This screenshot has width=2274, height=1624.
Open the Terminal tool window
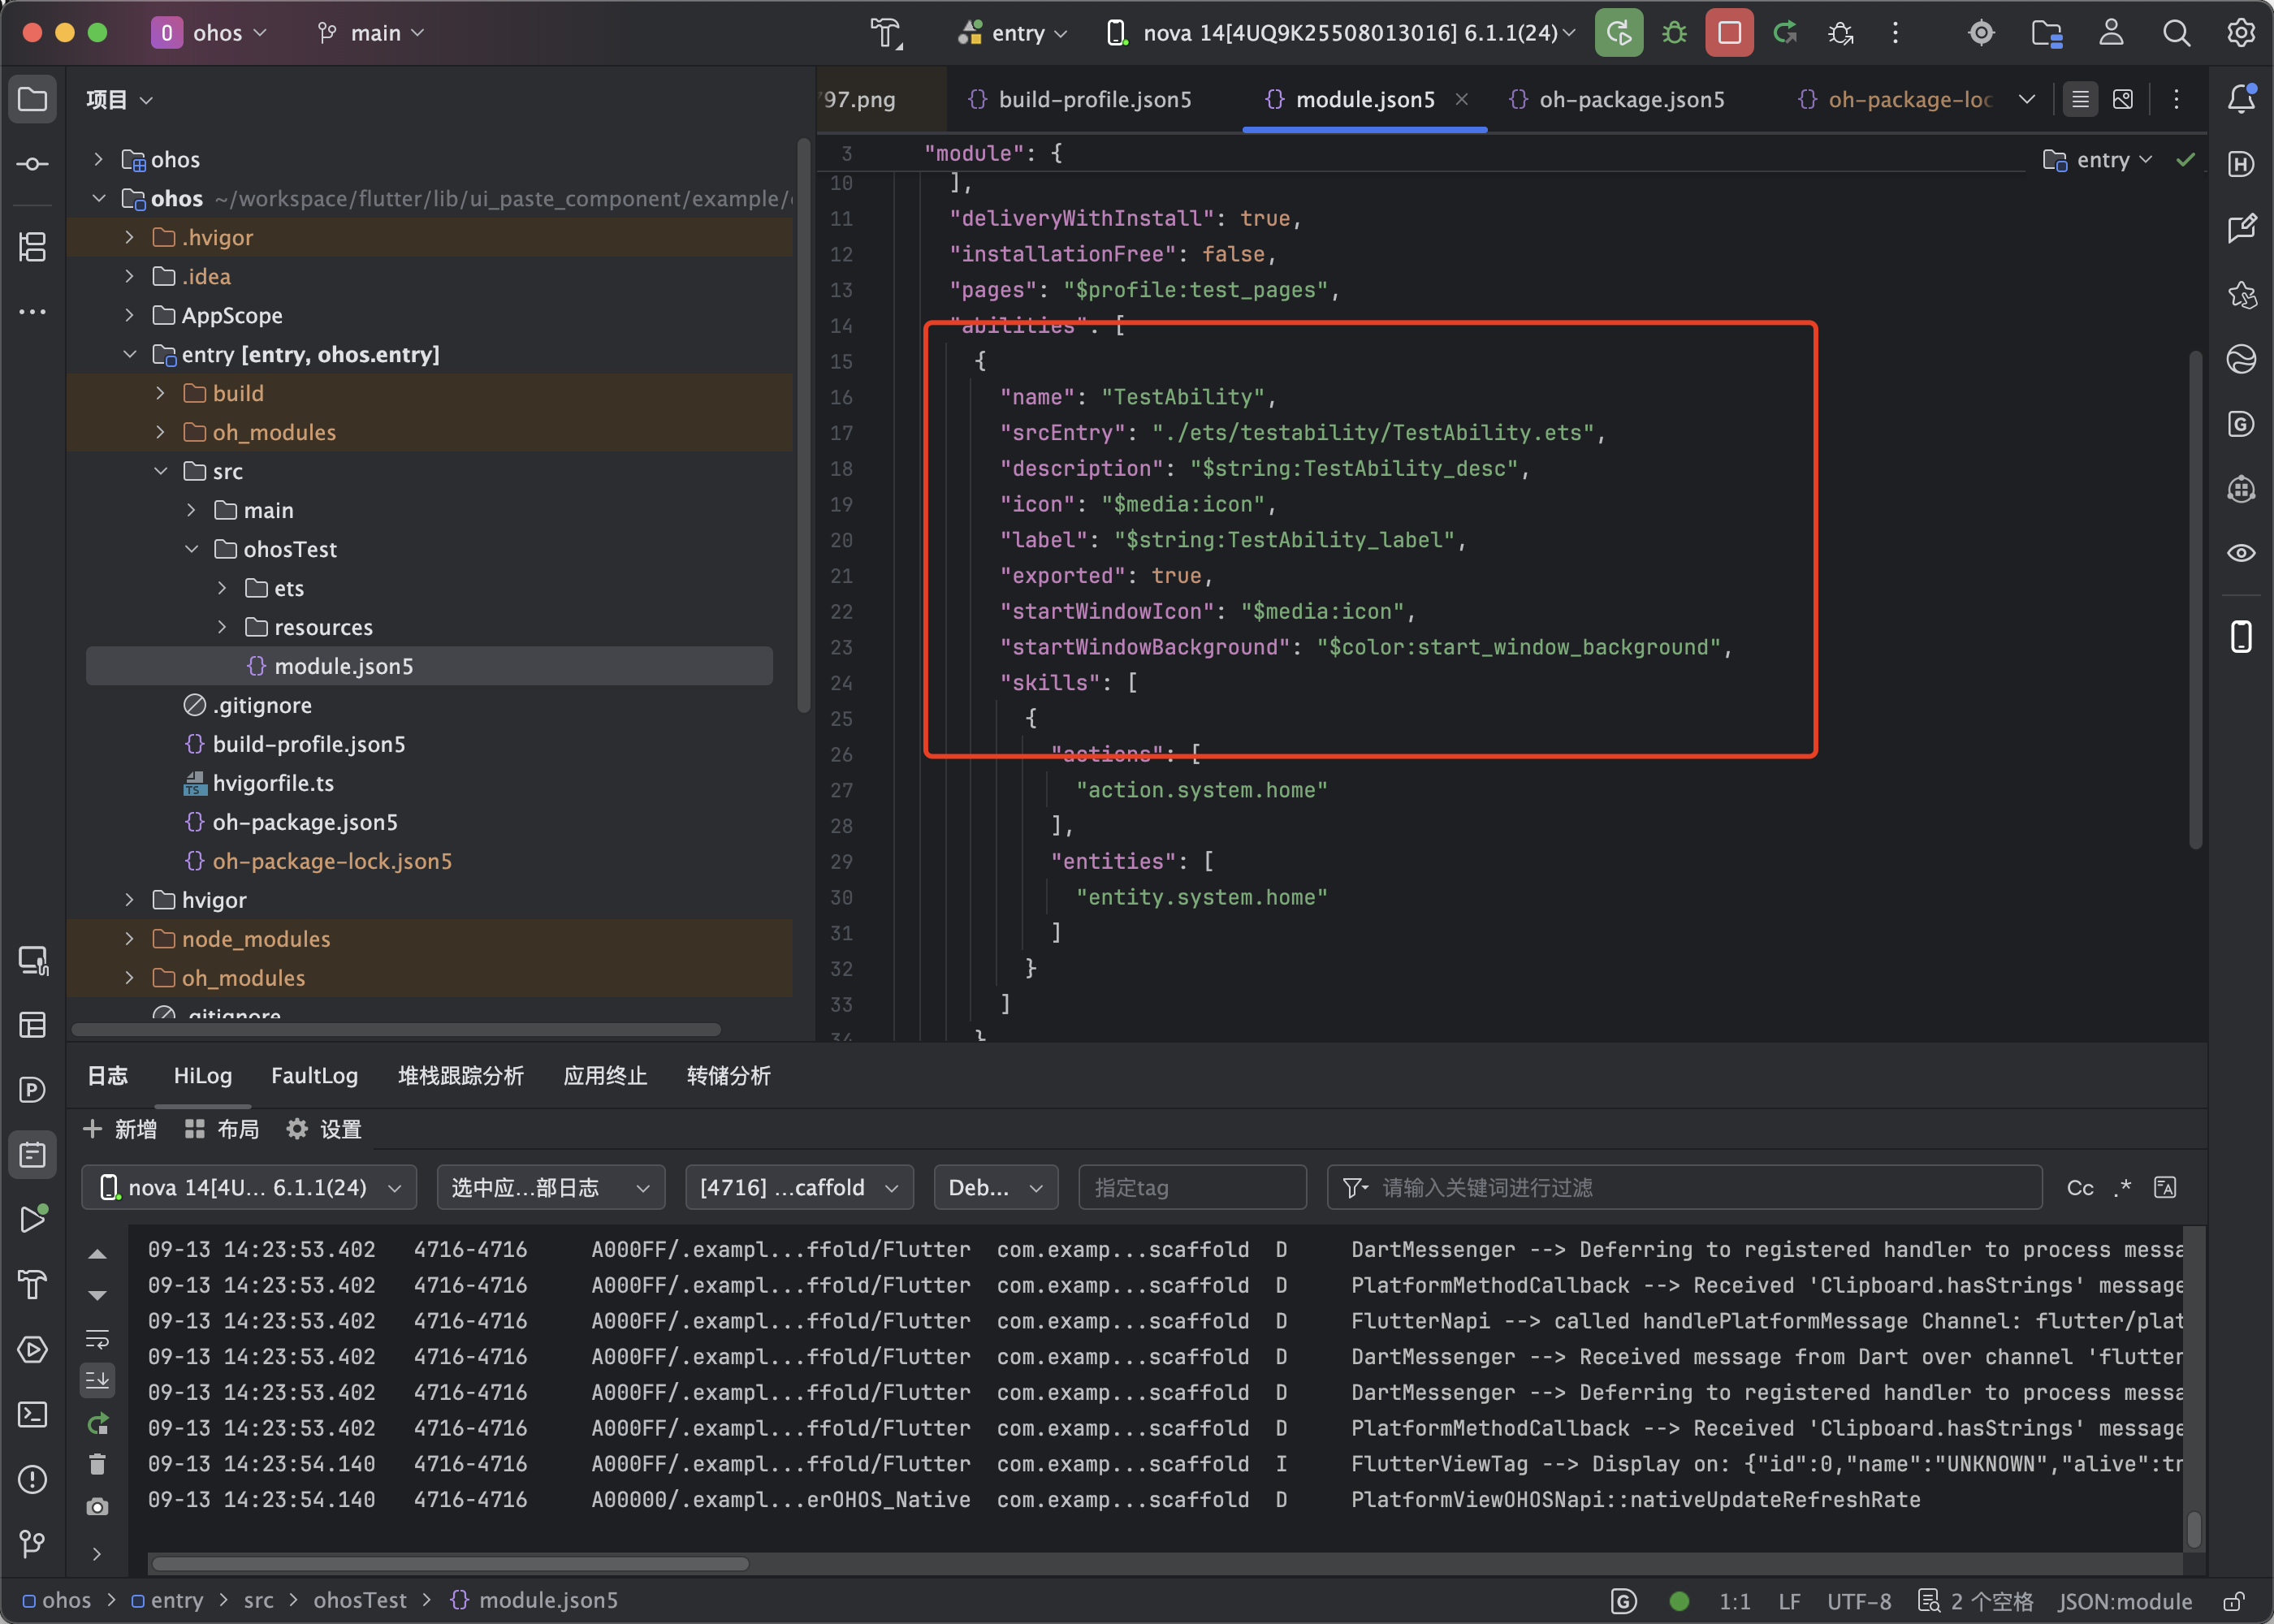click(x=33, y=1414)
